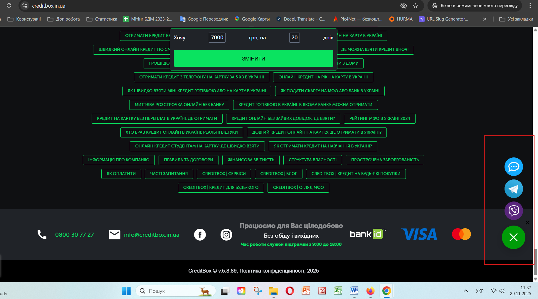Screen dimensions: 538x299
Task: Open ЯК ОПЛАТИТИ link
Action: 121,174
